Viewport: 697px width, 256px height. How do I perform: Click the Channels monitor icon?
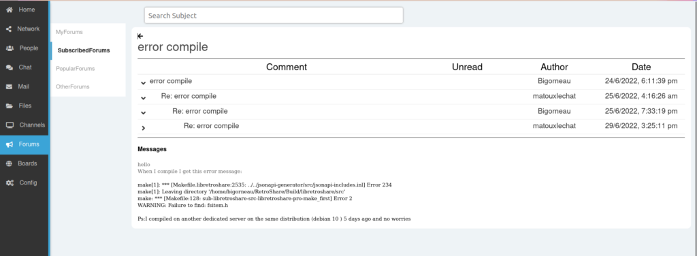point(10,125)
